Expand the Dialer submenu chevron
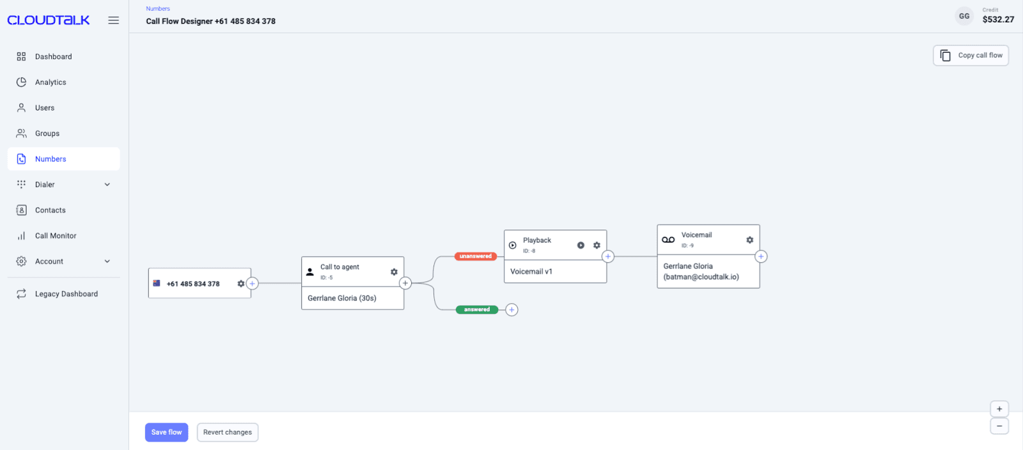The width and height of the screenshot is (1023, 450). coord(107,185)
